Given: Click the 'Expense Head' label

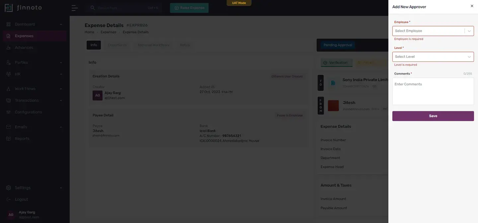Looking at the screenshot, I should (x=332, y=167).
